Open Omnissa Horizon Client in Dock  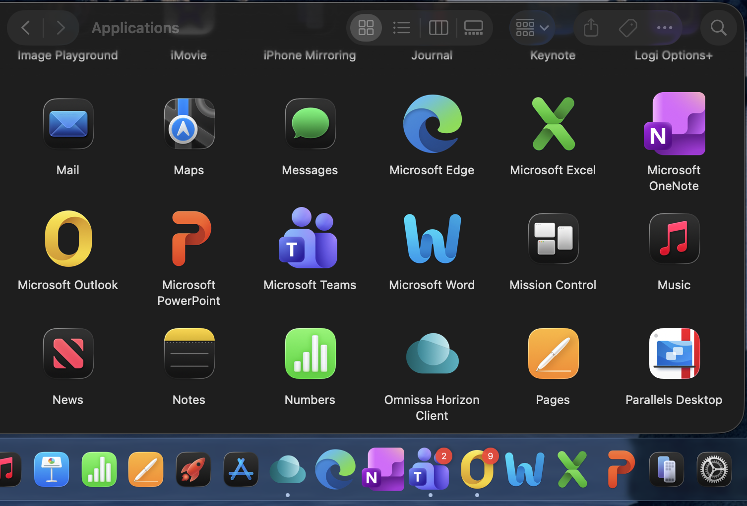(288, 469)
